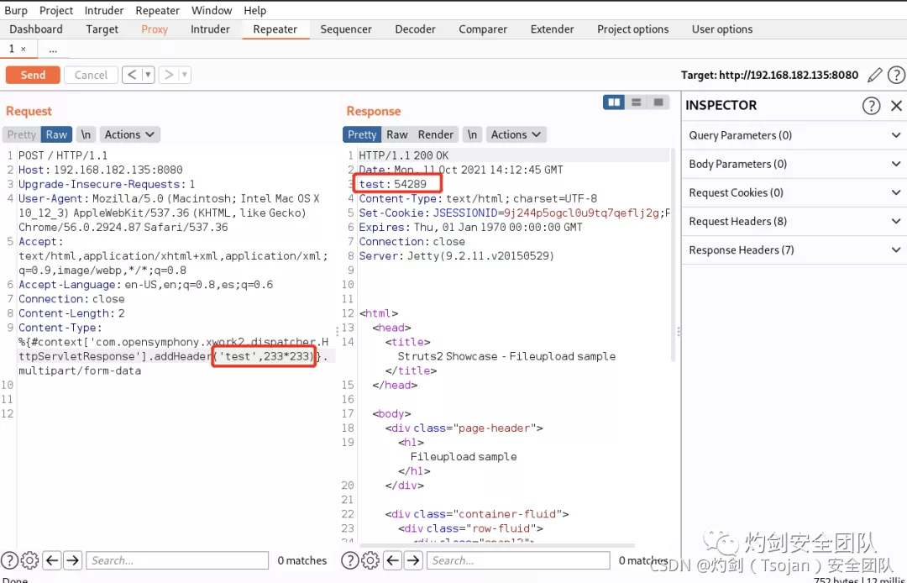
Task: Open Request search help icon
Action: [x=9, y=559]
